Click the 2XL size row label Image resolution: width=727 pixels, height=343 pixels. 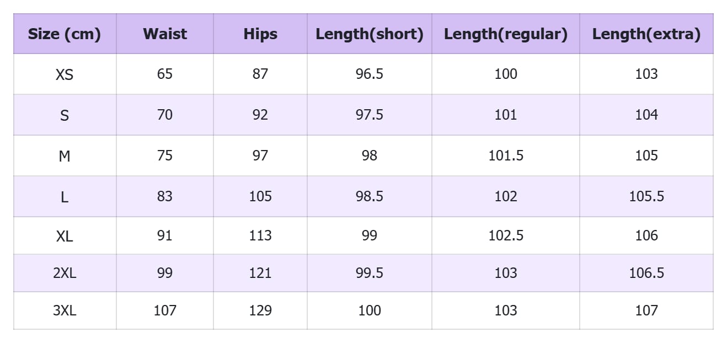click(x=65, y=273)
